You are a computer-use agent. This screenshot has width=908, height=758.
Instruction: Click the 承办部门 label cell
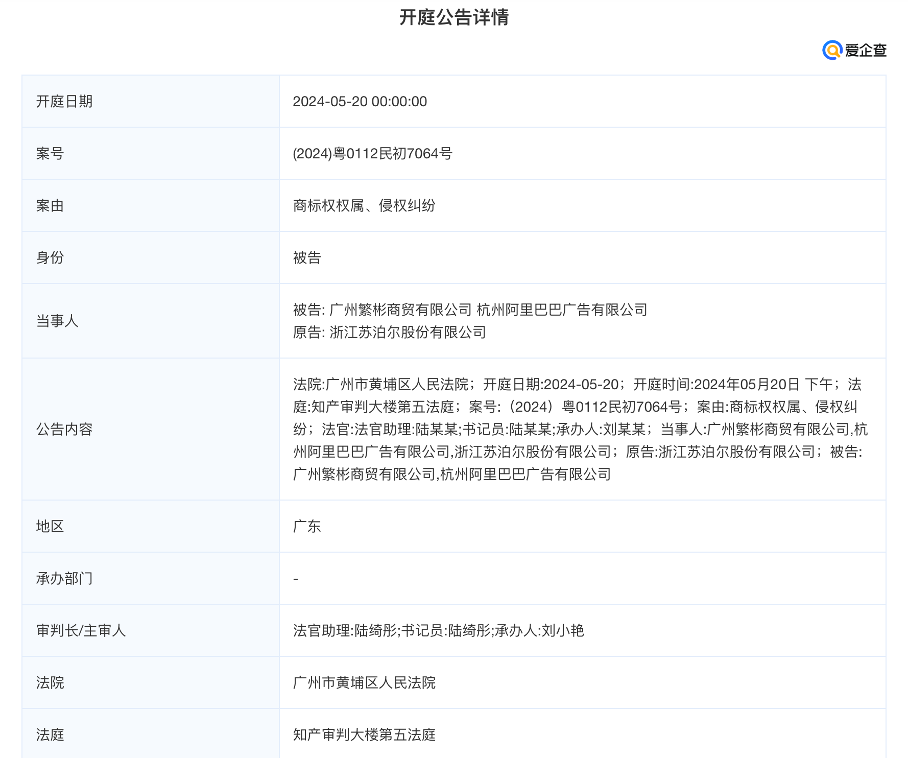pos(151,578)
